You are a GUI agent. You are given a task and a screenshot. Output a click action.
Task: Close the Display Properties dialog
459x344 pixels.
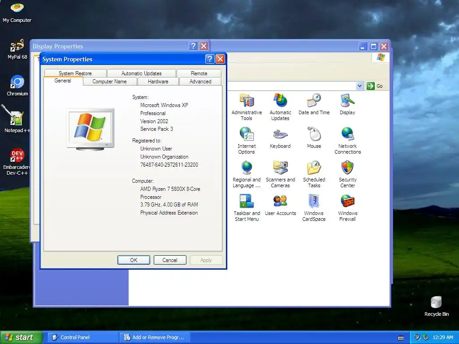click(x=204, y=46)
